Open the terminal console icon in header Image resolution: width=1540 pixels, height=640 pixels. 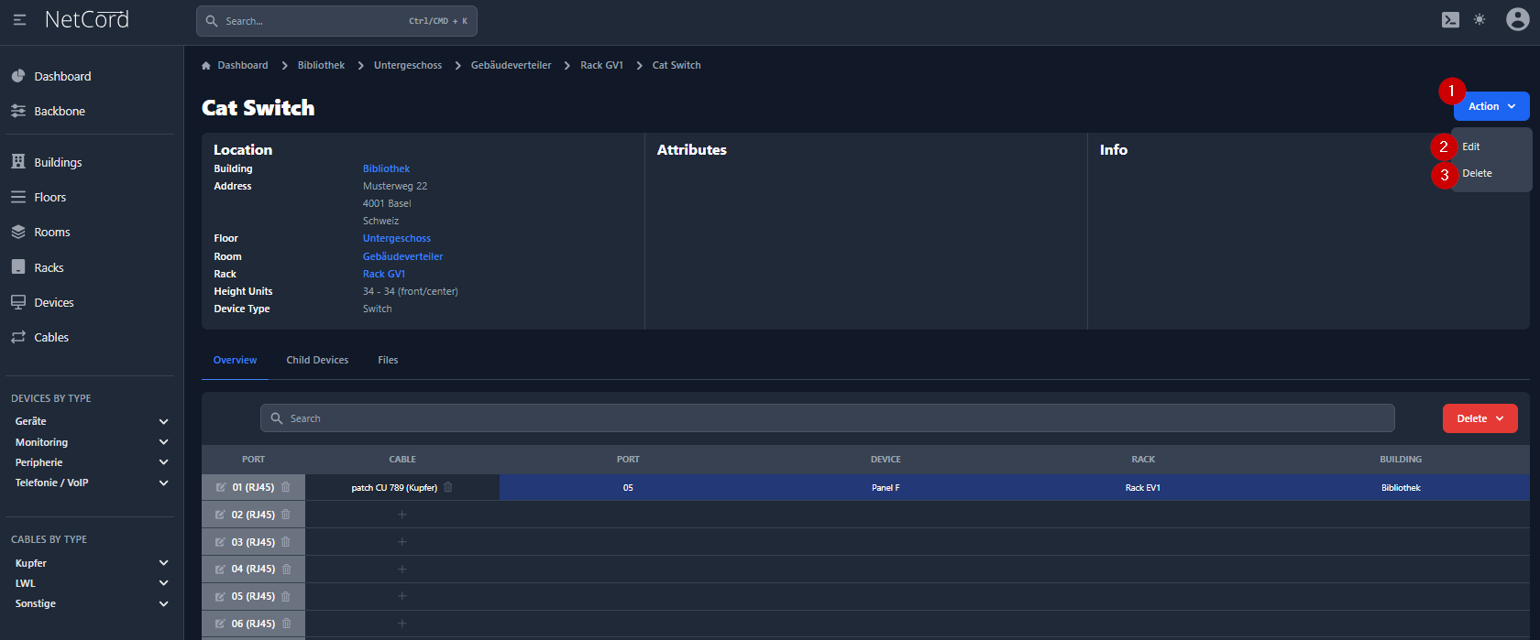point(1450,20)
